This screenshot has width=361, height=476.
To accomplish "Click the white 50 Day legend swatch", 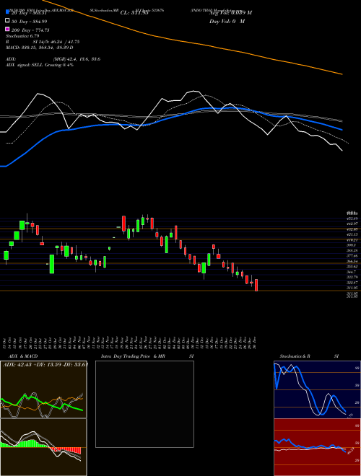I will (x=7, y=21).
